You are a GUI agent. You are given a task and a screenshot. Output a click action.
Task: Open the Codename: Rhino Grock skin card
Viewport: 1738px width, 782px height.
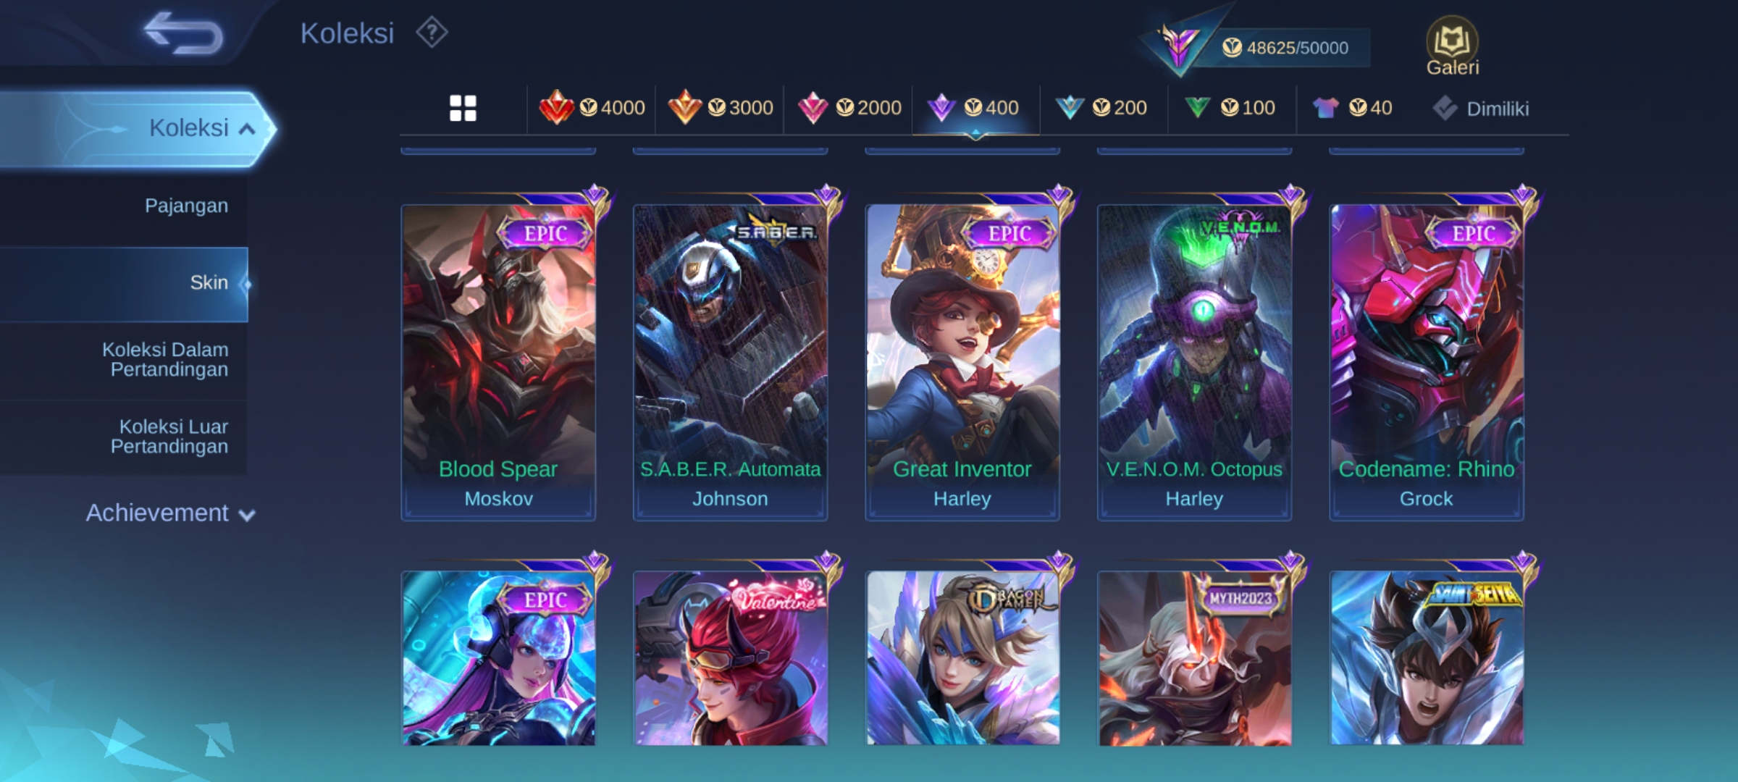(1427, 362)
